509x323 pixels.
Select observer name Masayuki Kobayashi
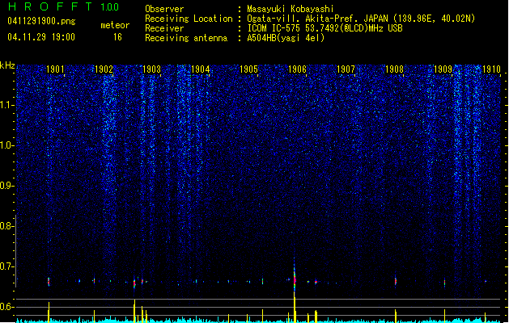point(291,9)
